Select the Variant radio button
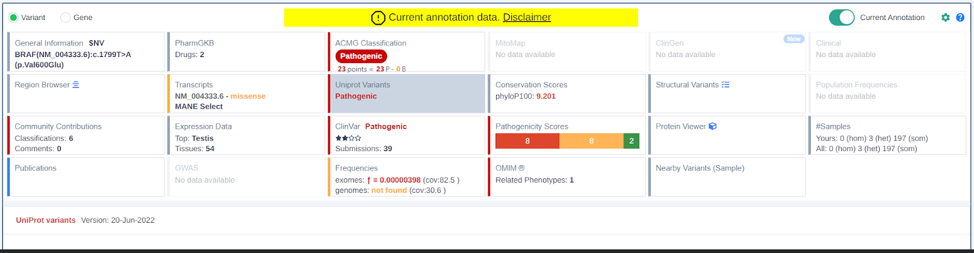 13,18
